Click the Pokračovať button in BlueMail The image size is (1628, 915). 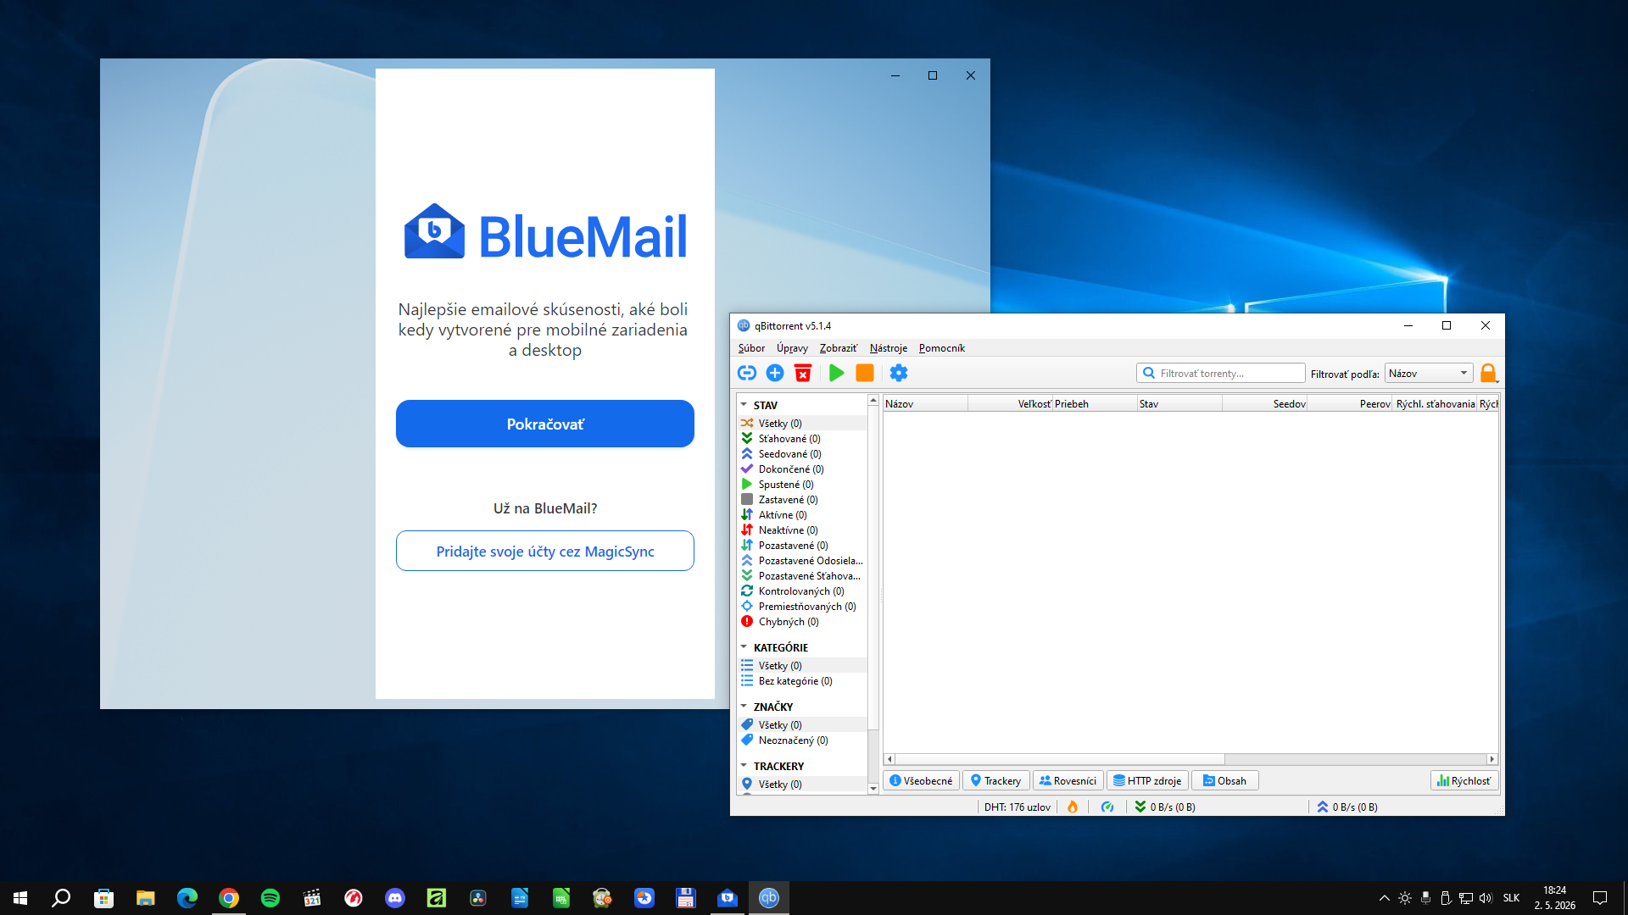[545, 424]
